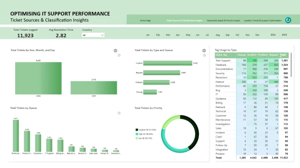
Task: Open info icon for Tickets by Year chart
Action: [115, 51]
